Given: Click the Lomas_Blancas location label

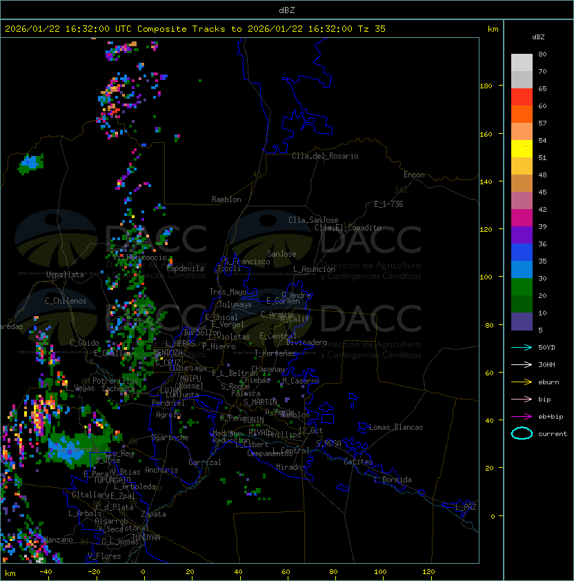Looking at the screenshot, I should pos(396,427).
